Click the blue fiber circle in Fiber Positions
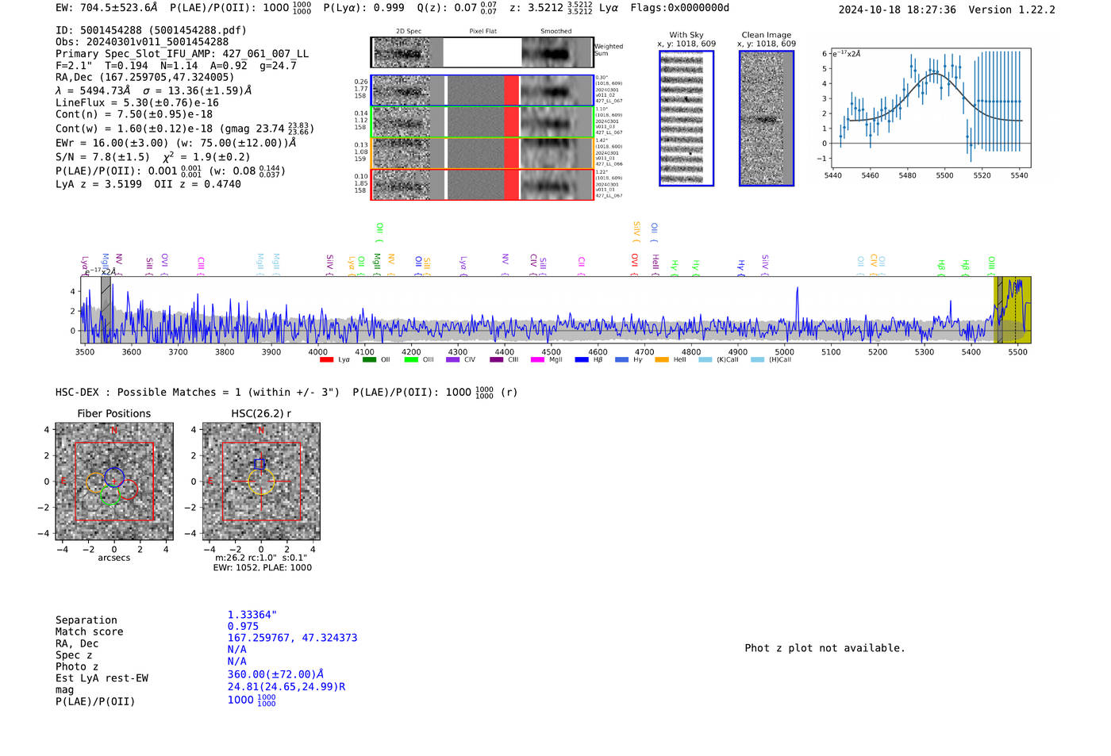The image size is (1111, 756). click(114, 477)
